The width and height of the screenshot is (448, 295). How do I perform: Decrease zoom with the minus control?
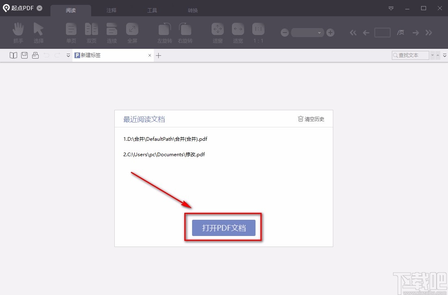click(284, 33)
